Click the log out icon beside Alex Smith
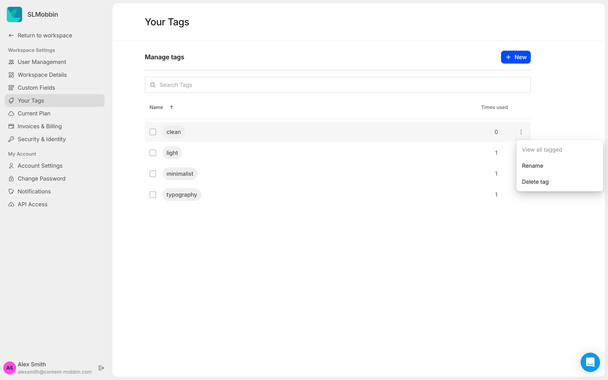The width and height of the screenshot is (608, 380). click(101, 368)
